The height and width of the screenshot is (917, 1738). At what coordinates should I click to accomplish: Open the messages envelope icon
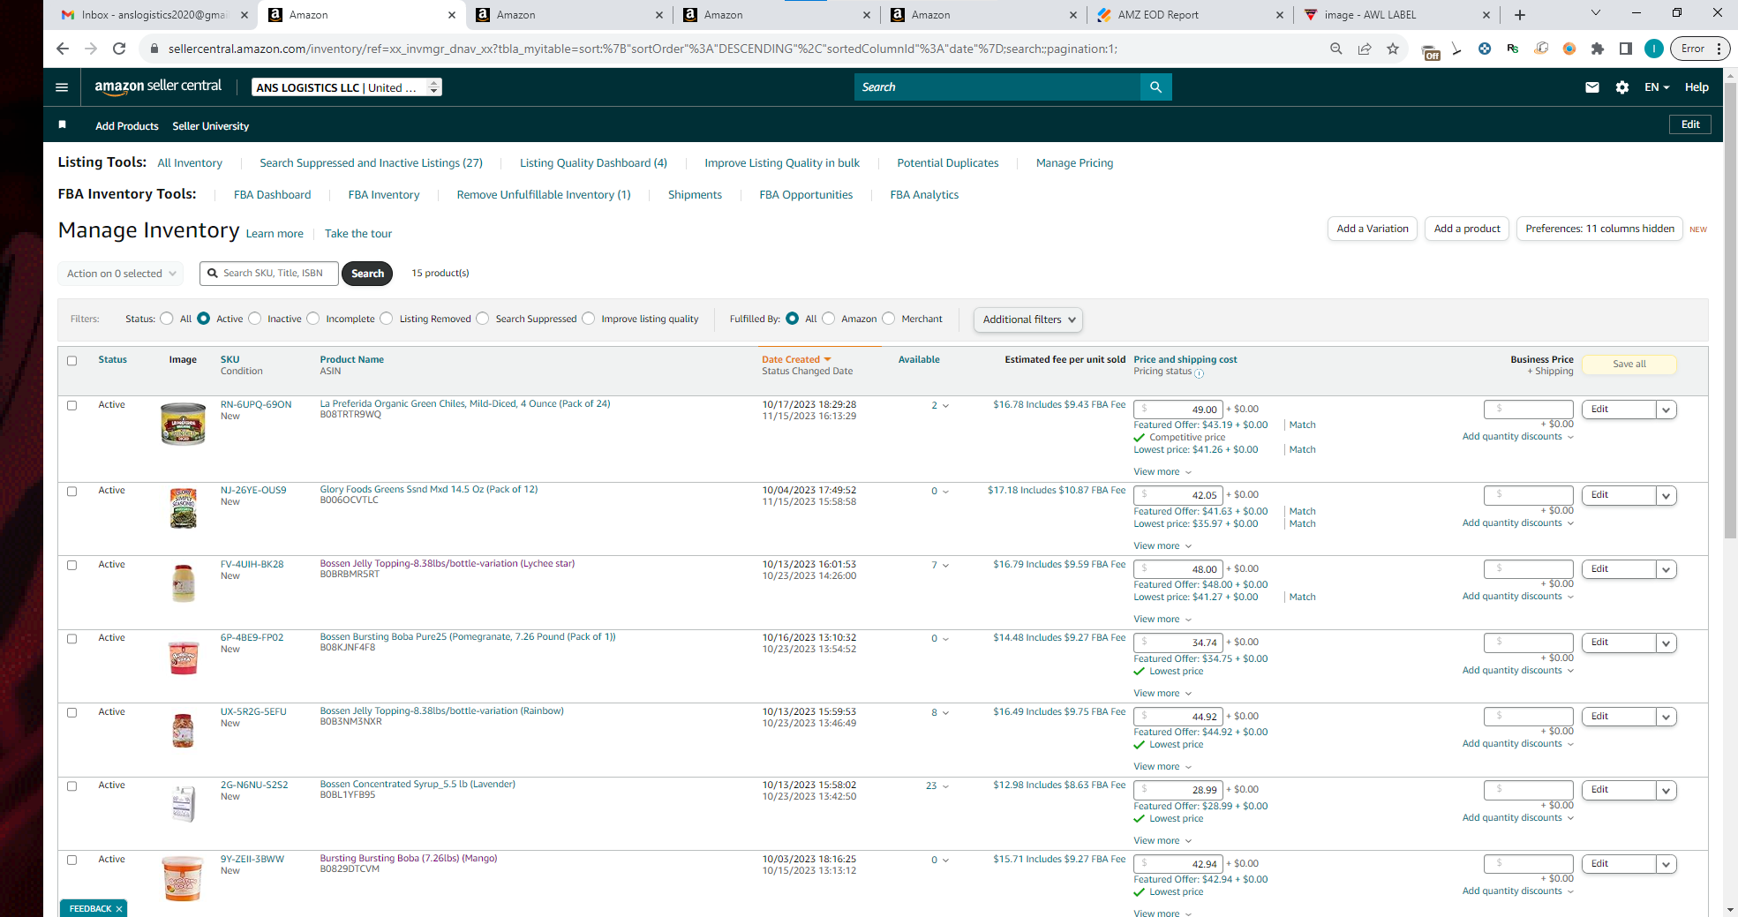1592,87
